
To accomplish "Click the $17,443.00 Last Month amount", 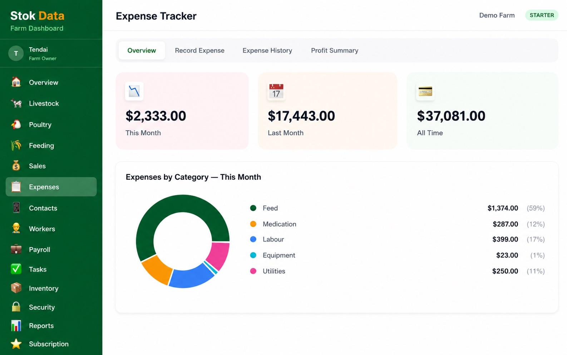I will coord(301,116).
